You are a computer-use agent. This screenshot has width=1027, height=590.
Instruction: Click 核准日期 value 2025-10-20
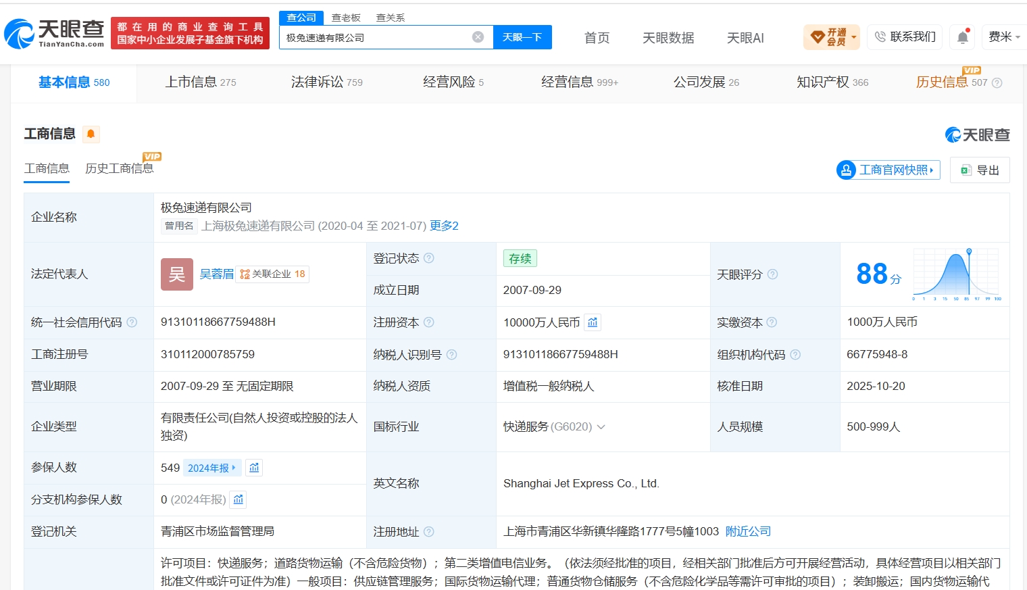[876, 387]
